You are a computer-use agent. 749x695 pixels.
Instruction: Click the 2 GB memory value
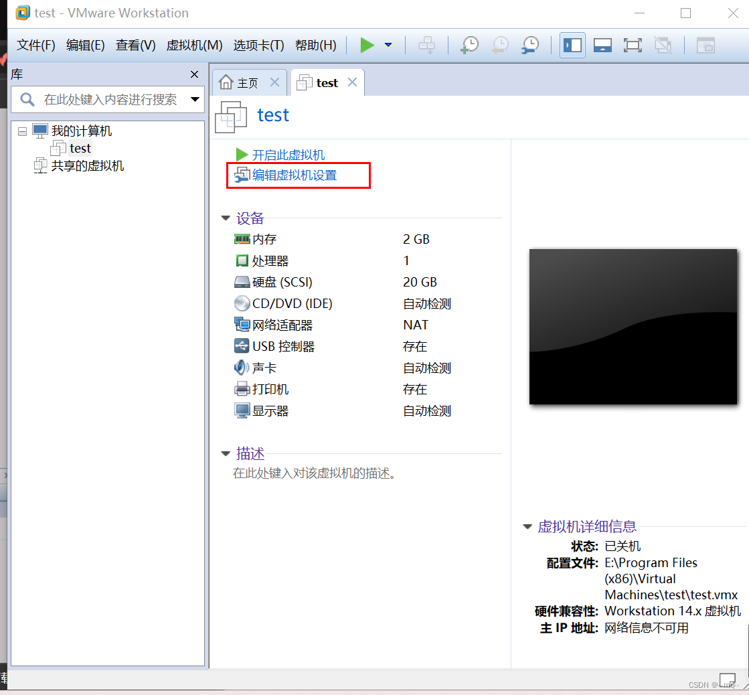pos(416,239)
